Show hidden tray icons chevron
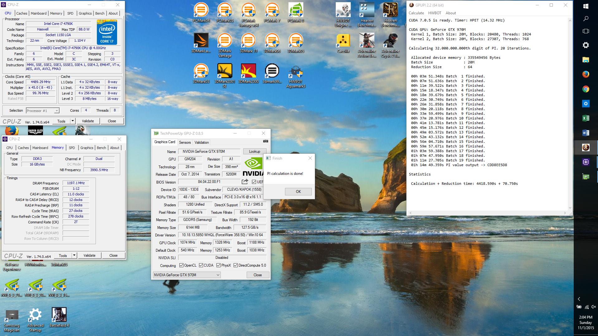 pyautogui.click(x=579, y=299)
